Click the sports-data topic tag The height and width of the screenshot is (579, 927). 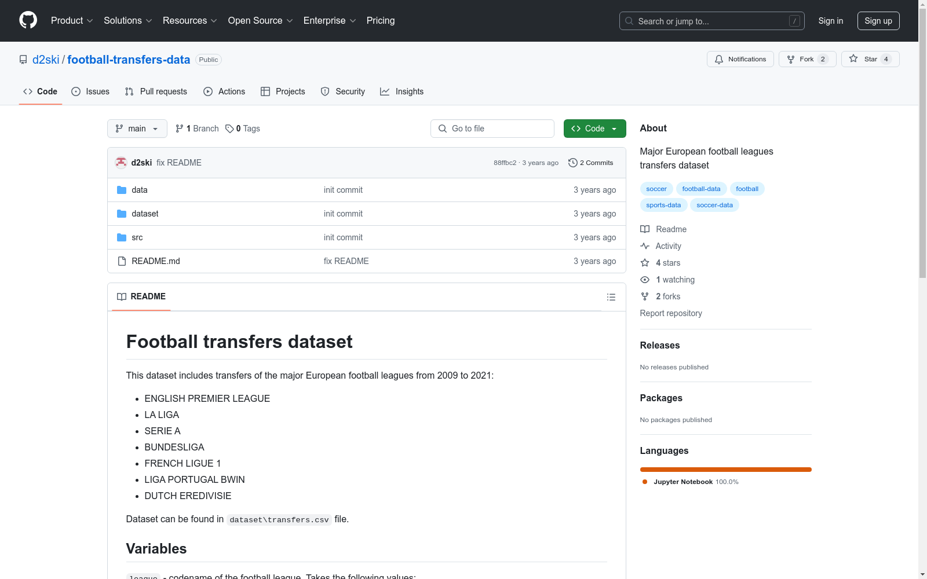click(x=663, y=205)
